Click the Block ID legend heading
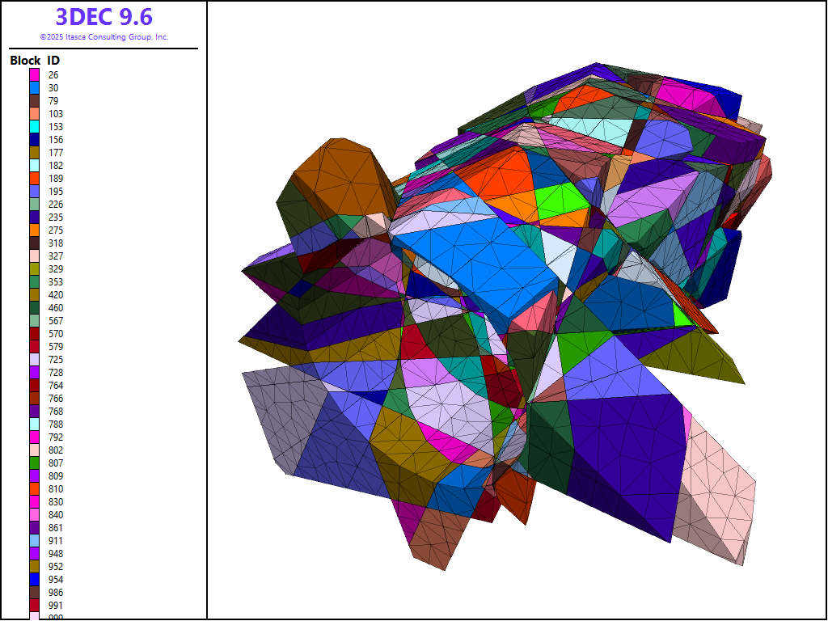Screen dimensions: 828x621 pos(35,61)
